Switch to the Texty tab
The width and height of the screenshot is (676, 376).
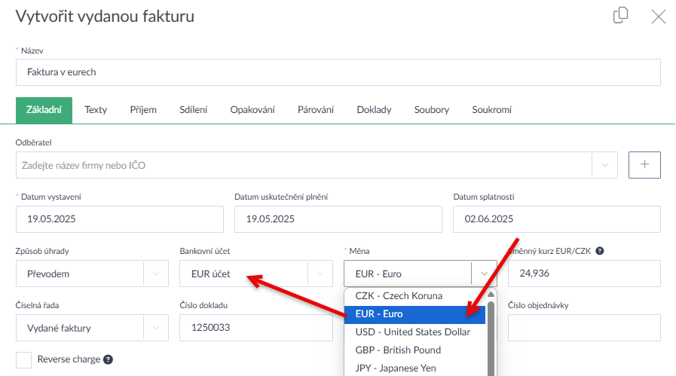[x=96, y=110]
